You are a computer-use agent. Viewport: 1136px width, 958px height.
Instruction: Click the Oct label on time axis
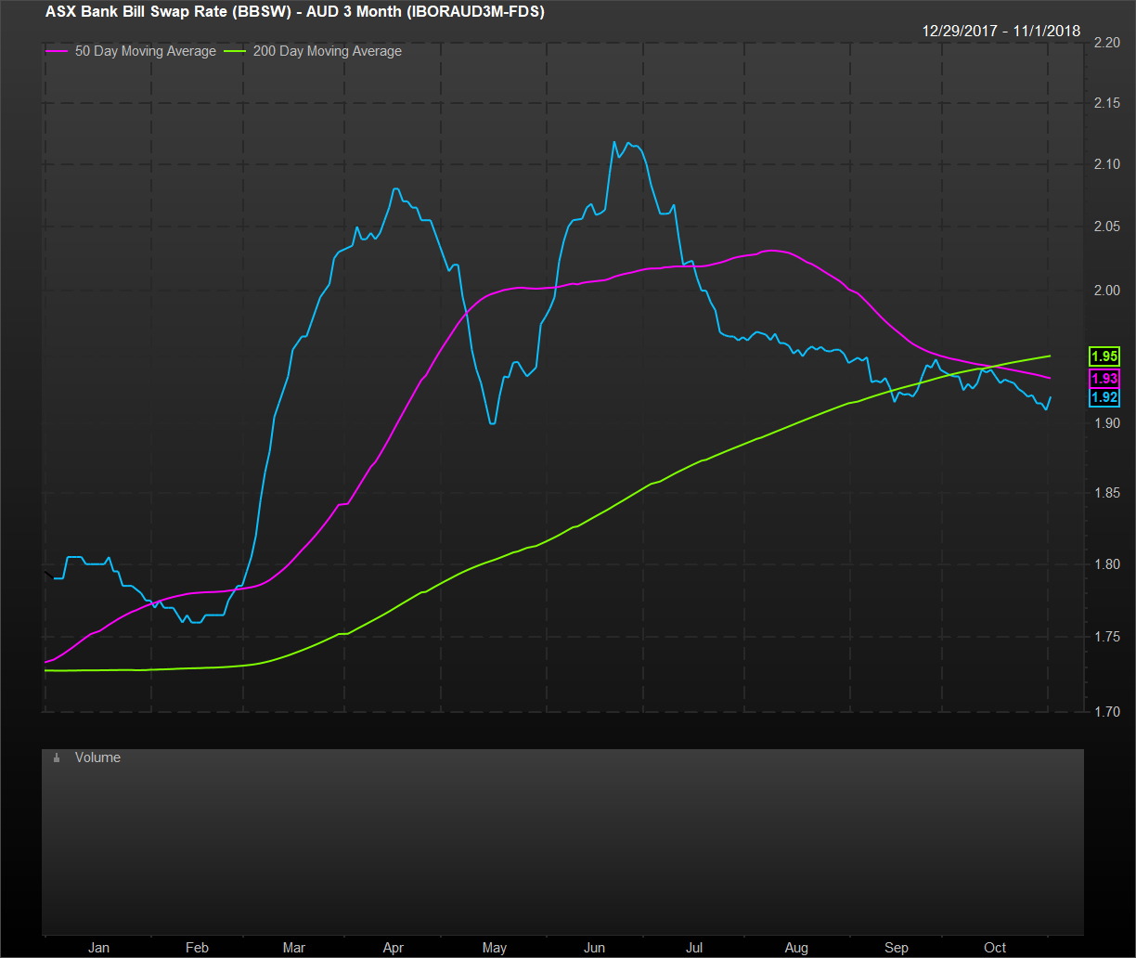tap(995, 948)
